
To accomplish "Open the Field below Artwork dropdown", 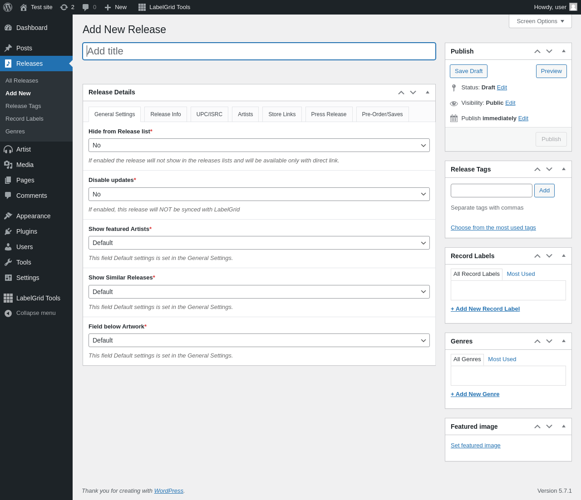I will (x=259, y=340).
